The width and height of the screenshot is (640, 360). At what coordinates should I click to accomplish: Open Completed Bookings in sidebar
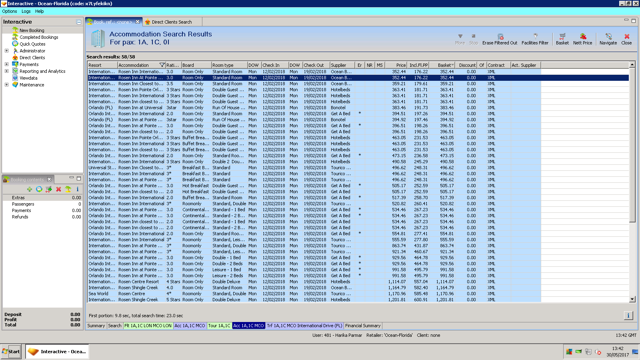pyautogui.click(x=39, y=37)
